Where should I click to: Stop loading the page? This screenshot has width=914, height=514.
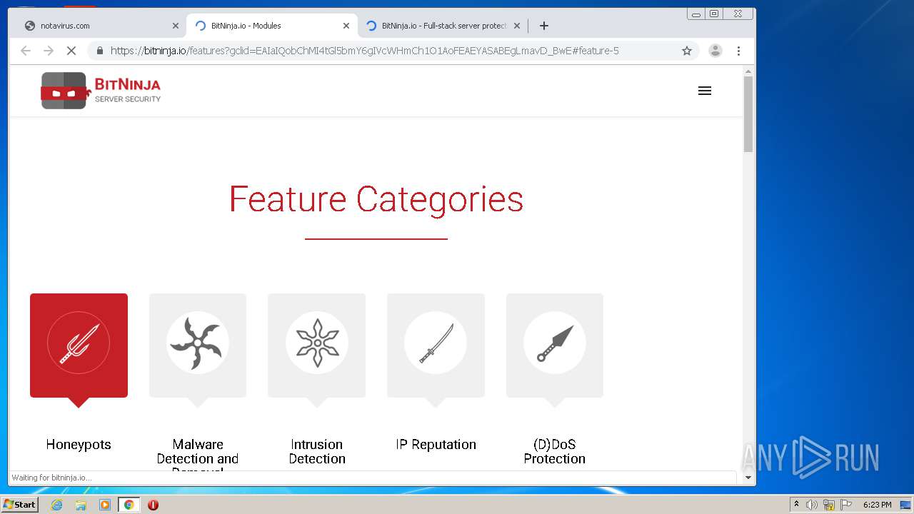71,51
